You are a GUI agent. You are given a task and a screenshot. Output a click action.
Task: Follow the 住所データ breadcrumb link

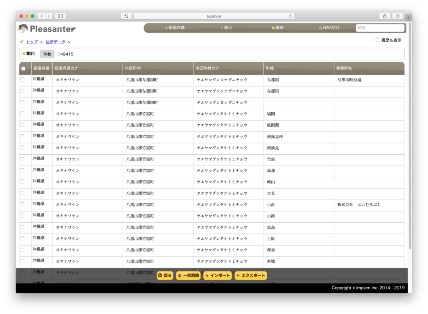[56, 42]
